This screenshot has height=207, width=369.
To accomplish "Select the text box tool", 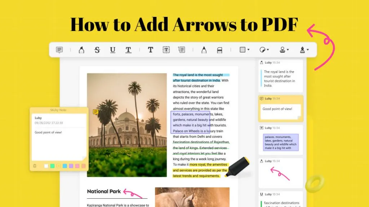I will (x=166, y=50).
